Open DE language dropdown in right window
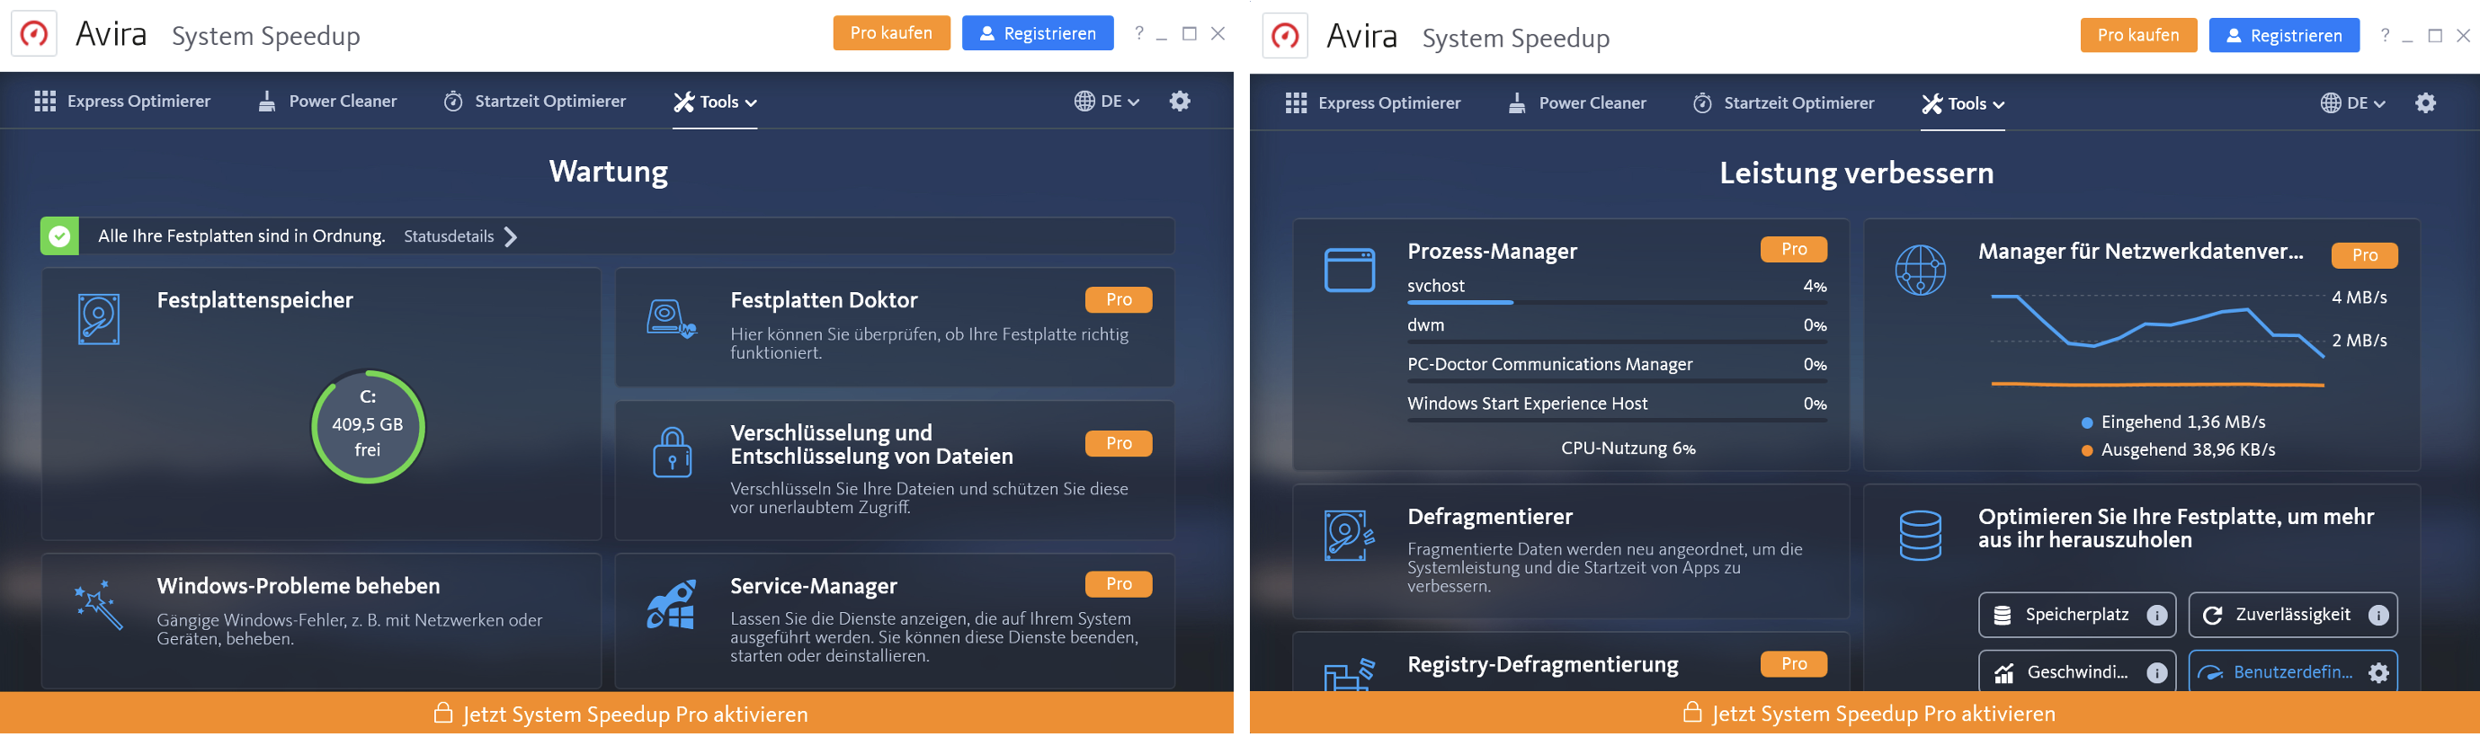Screen dimensions: 2480x737 tap(2352, 103)
